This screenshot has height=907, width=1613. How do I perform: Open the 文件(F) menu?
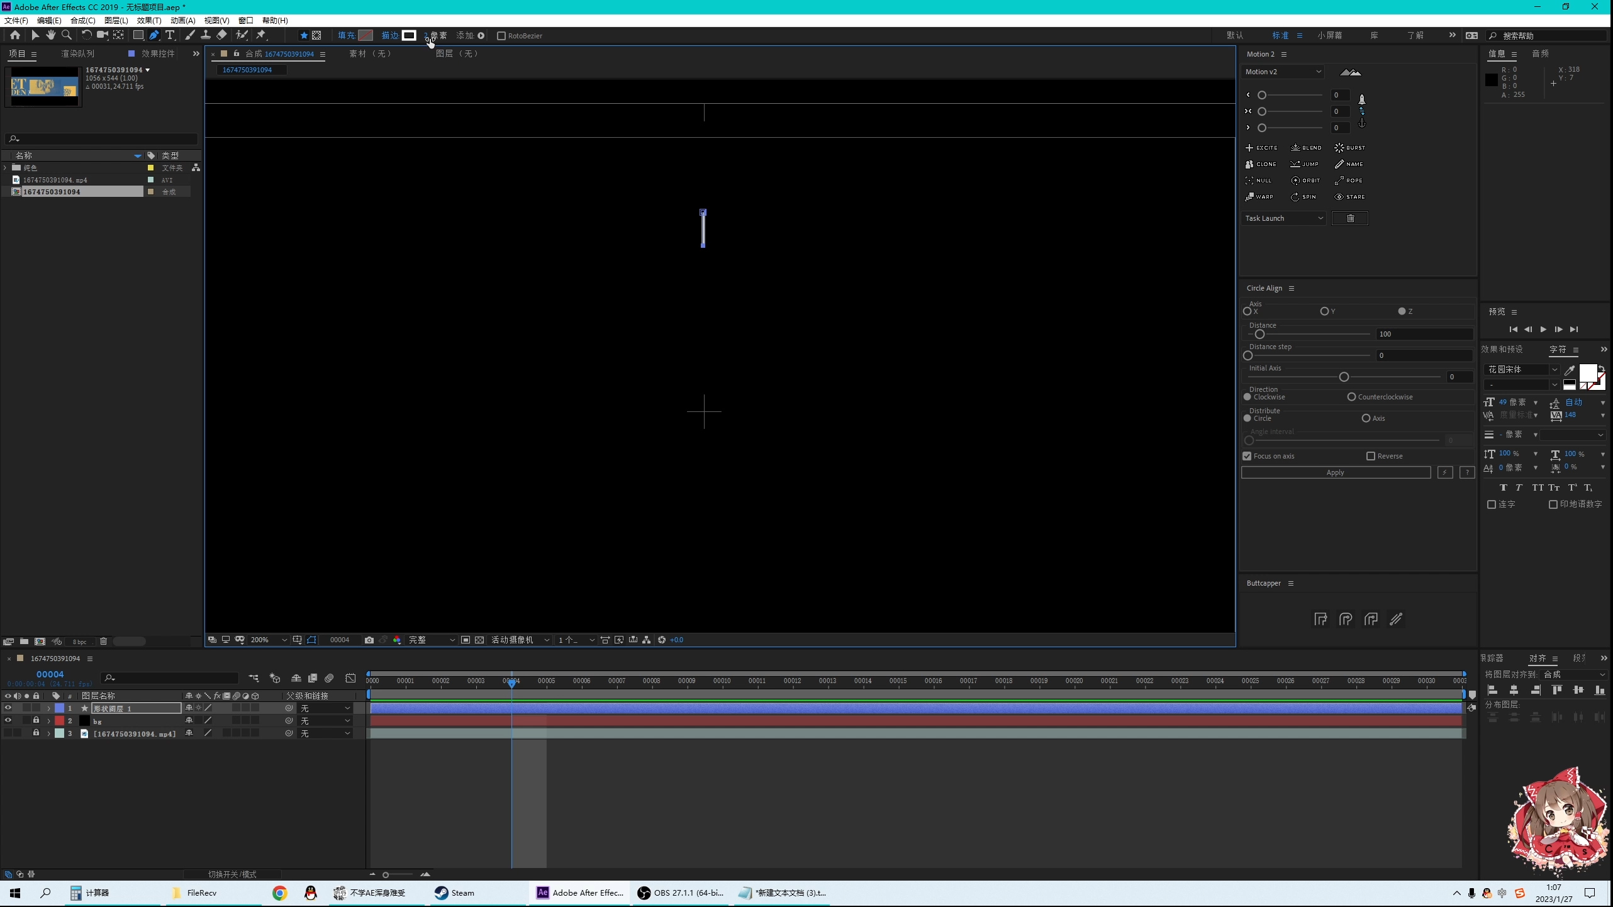[16, 20]
